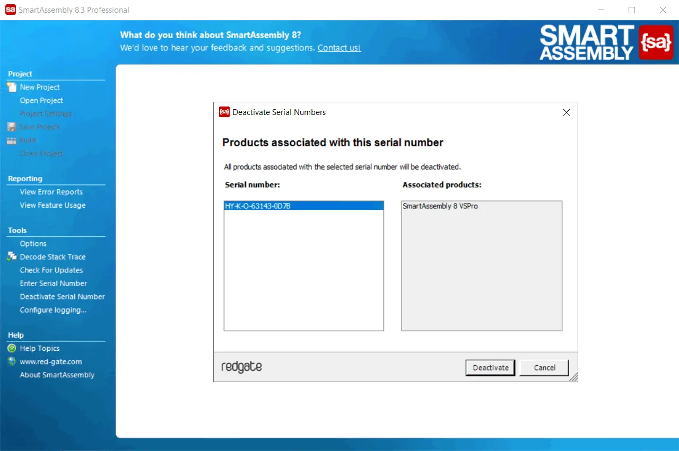The image size is (679, 451).
Task: Close the Deactivate Serial Numbers dialog
Action: pyautogui.click(x=566, y=112)
